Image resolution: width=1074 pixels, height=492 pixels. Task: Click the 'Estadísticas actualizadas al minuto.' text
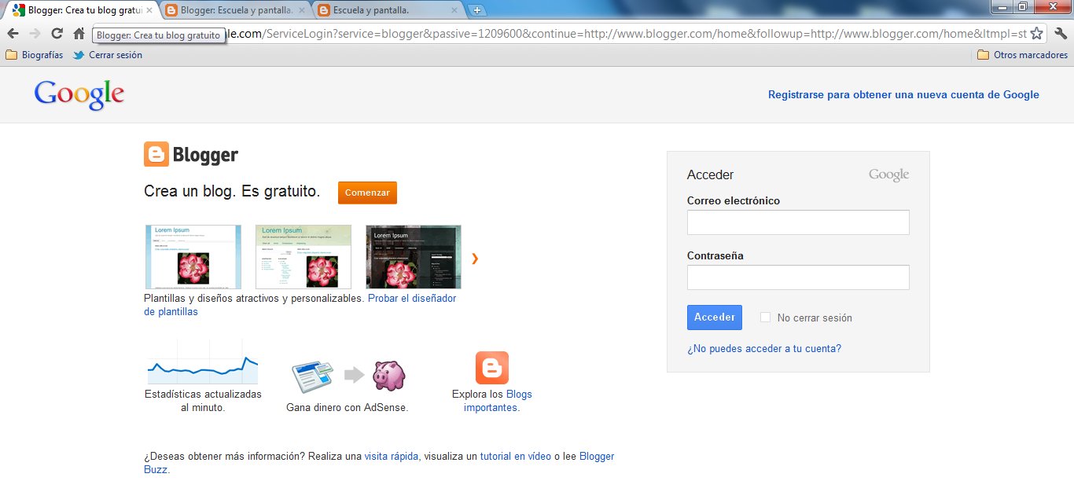(x=203, y=401)
